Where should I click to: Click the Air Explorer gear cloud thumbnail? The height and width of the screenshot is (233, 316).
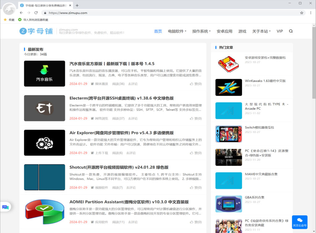pyautogui.click(x=44, y=143)
